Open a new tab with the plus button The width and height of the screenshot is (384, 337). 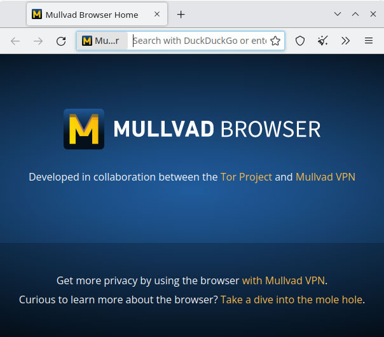[x=181, y=15]
